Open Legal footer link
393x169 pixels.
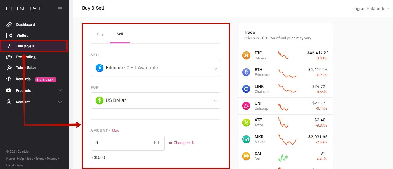pyautogui.click(x=10, y=166)
